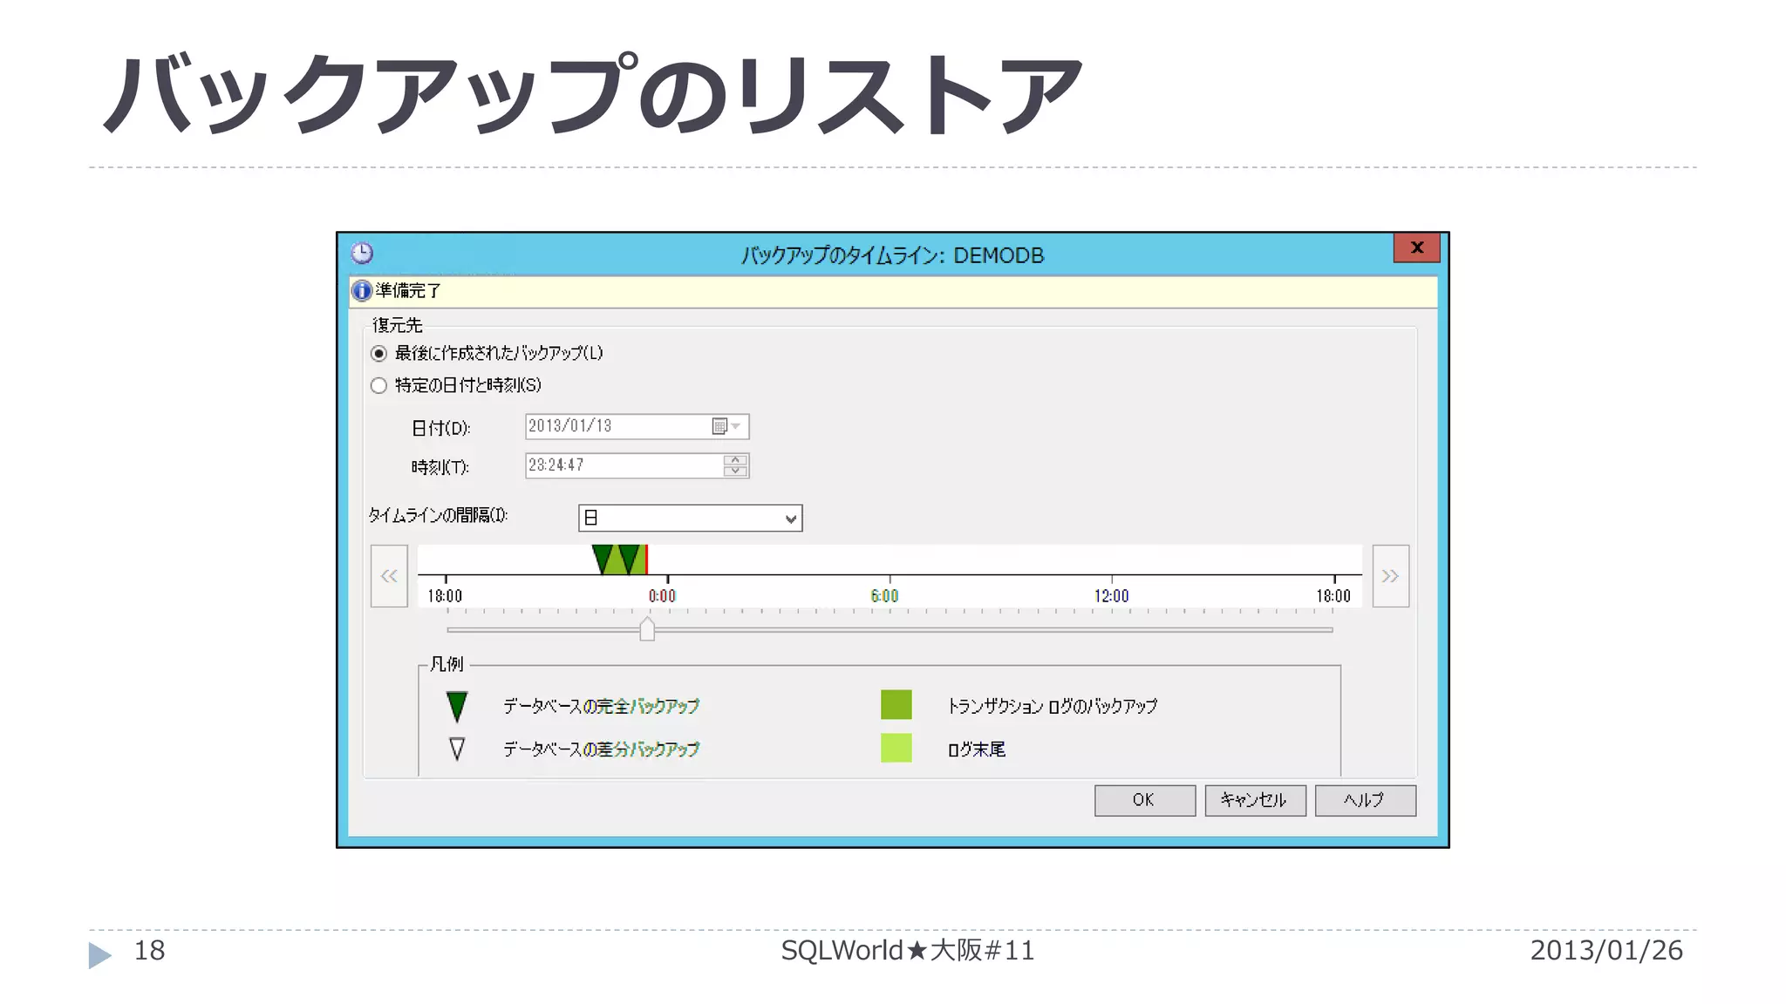Move timeline forward with the » button
1786x1004 pixels.
point(1390,576)
